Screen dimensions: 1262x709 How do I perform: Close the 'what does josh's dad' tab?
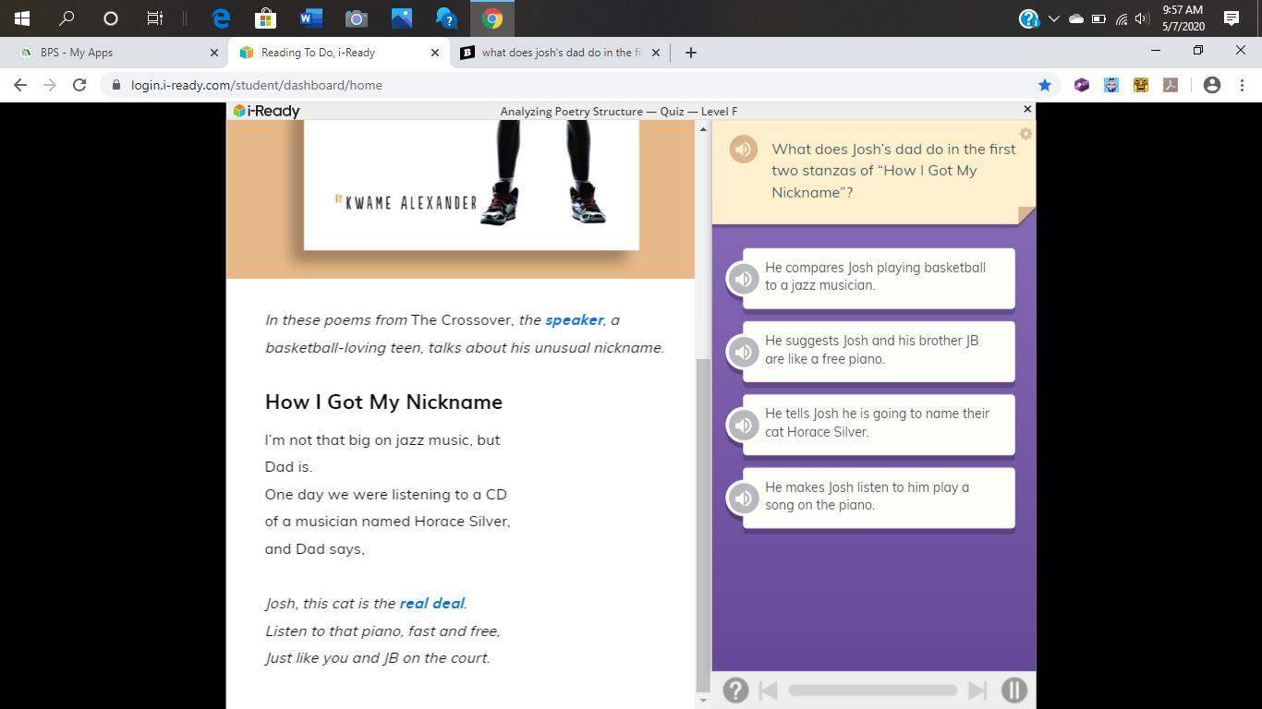click(656, 53)
